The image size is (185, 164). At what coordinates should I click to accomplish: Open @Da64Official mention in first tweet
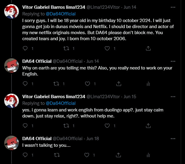60,14
